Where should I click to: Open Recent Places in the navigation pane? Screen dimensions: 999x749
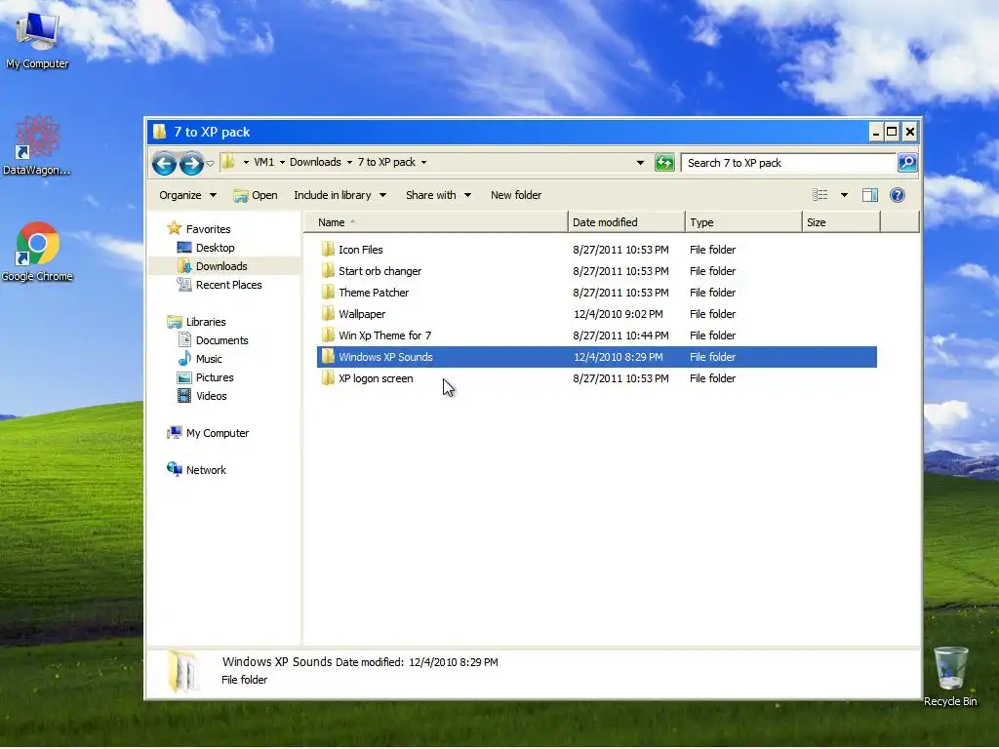tap(220, 285)
